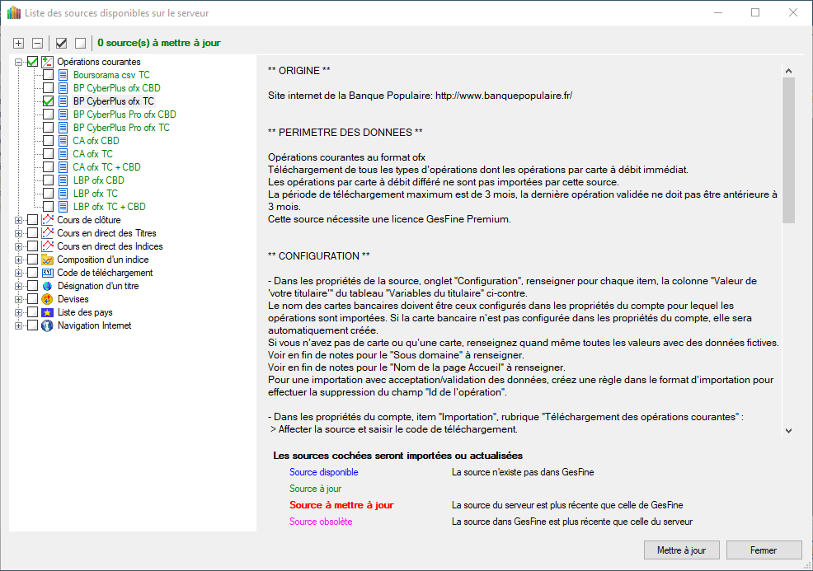This screenshot has height=571, width=813.
Task: Uncheck the BP CyberPlus ofx TC checkbox
Action: click(x=49, y=101)
